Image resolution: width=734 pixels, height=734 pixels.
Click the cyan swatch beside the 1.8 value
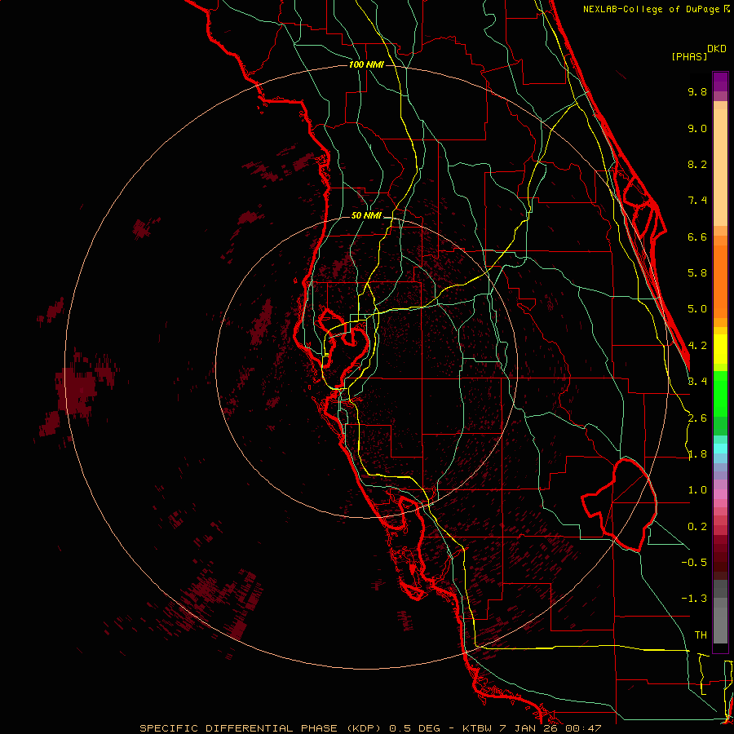(x=720, y=449)
